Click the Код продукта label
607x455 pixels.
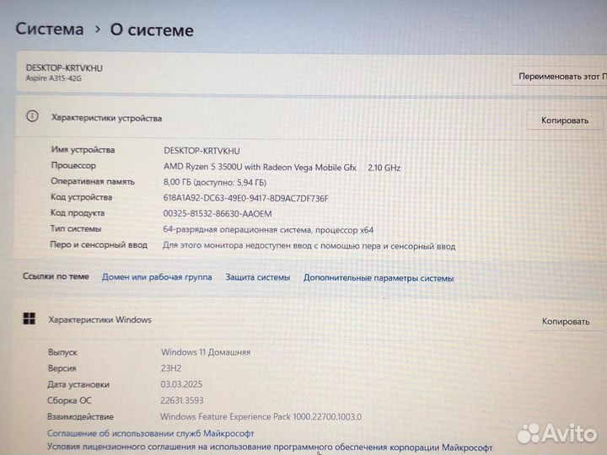(x=78, y=213)
